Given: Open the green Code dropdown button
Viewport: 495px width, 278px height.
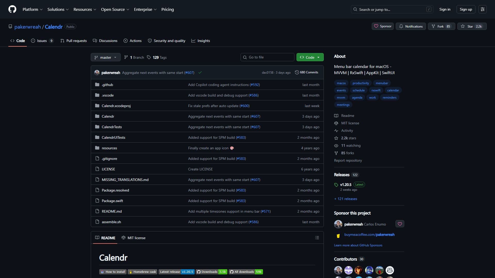Looking at the screenshot, I should coord(310,57).
